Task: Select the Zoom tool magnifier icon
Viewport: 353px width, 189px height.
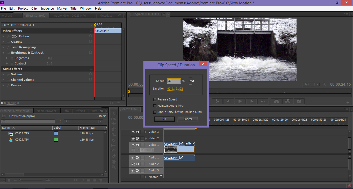Action: click(x=113, y=167)
